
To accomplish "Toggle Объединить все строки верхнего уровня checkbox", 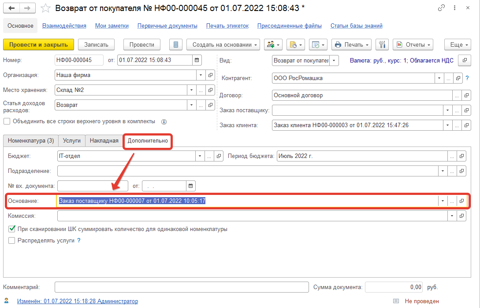I will point(7,121).
